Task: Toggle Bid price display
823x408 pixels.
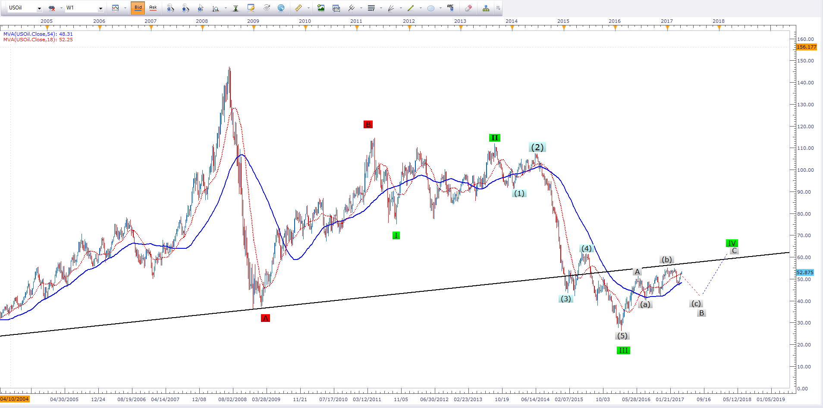Action: 138,8
